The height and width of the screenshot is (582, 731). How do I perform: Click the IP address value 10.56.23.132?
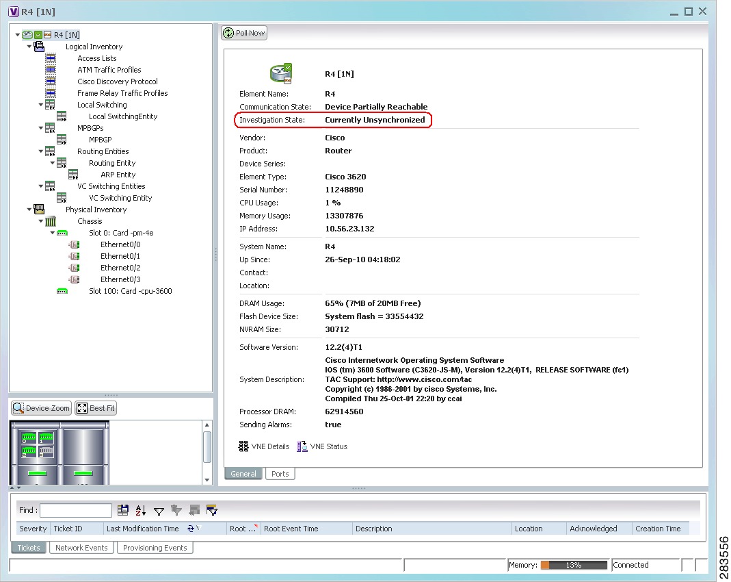click(x=349, y=229)
